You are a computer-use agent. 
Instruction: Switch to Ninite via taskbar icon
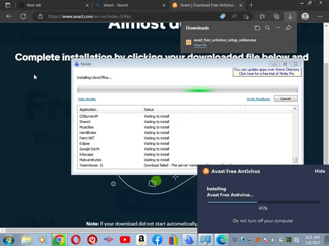tap(189, 240)
